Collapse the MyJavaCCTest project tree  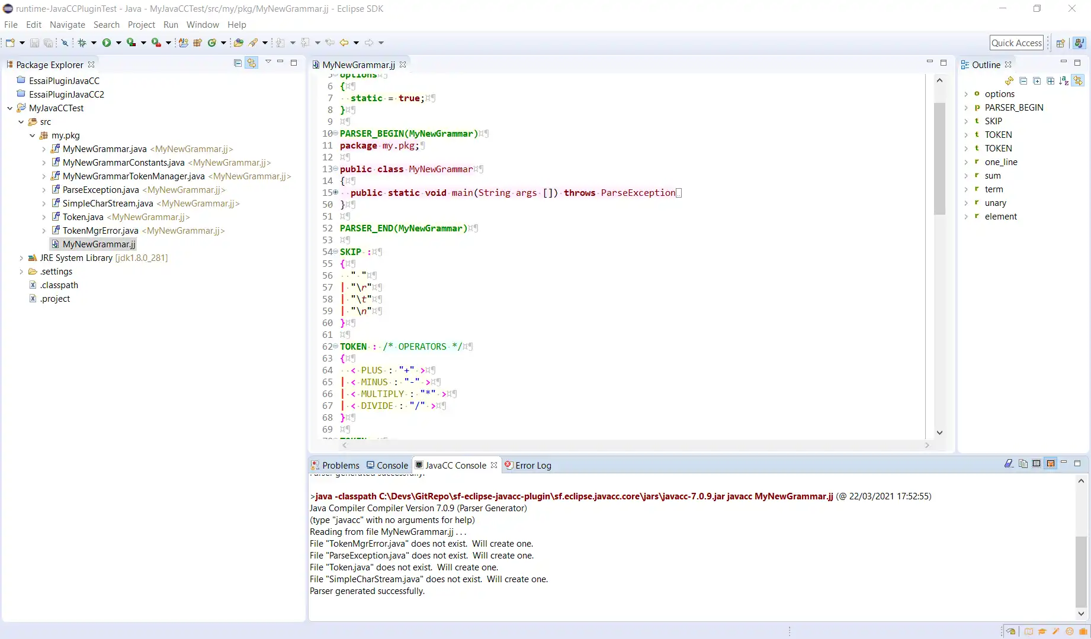click(10, 108)
